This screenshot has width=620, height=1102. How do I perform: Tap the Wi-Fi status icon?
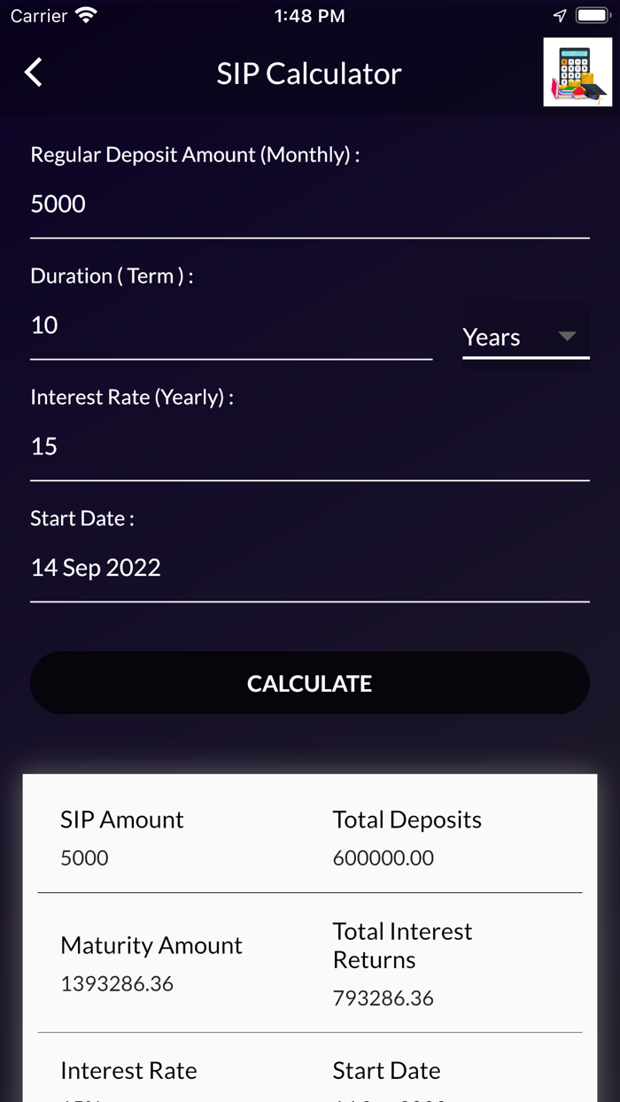[x=86, y=16]
